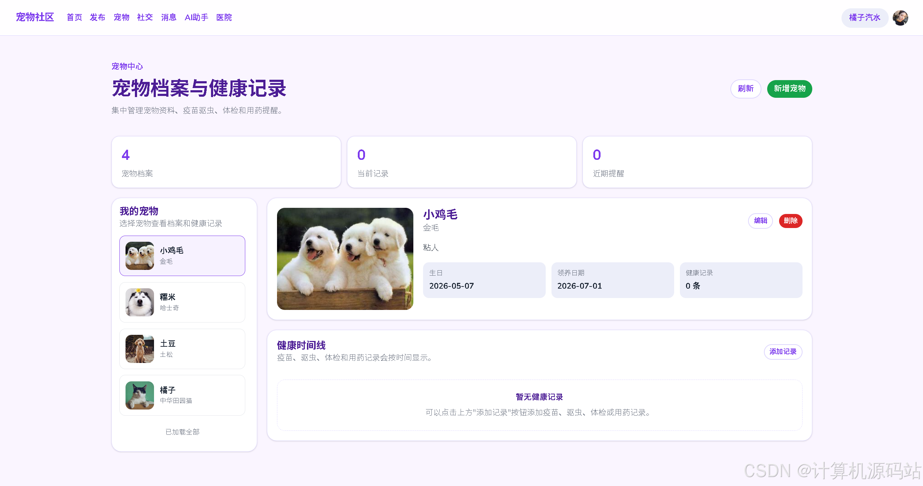Select 橘子 中华田园猫 in the pet list
The width and height of the screenshot is (923, 486).
(x=182, y=395)
